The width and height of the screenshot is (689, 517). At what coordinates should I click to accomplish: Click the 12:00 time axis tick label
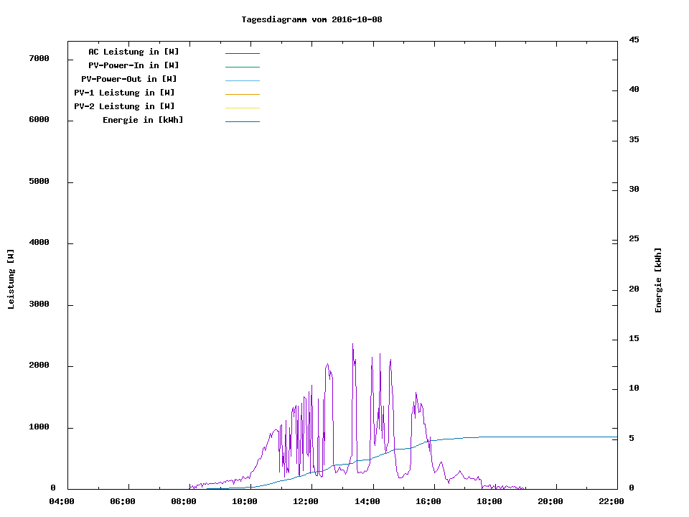[306, 502]
